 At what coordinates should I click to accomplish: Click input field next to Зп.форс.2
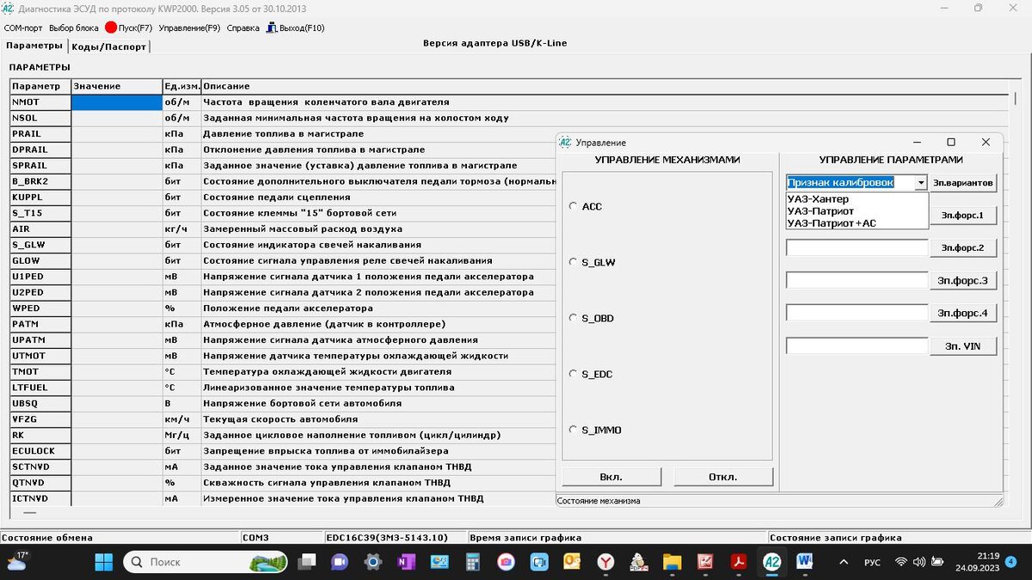[857, 247]
